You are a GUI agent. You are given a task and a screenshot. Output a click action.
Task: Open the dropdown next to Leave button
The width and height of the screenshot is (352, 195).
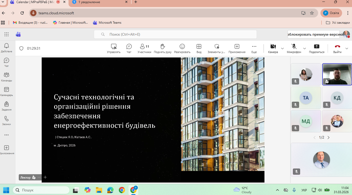347,48
